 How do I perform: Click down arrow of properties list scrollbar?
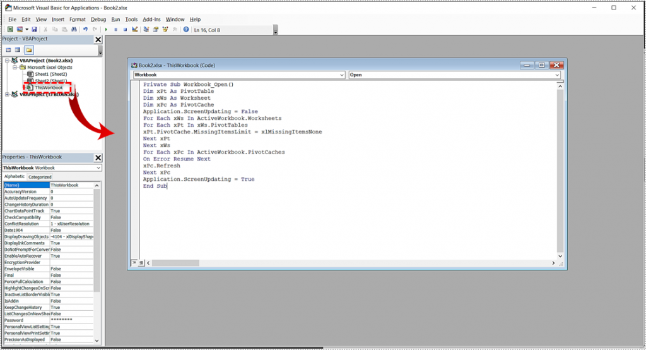(97, 341)
